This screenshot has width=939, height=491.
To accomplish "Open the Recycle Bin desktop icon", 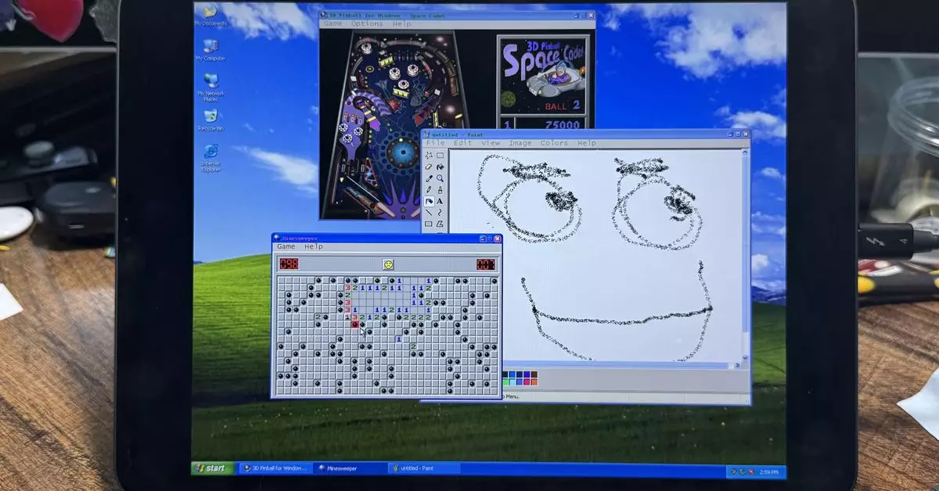I will [x=210, y=119].
